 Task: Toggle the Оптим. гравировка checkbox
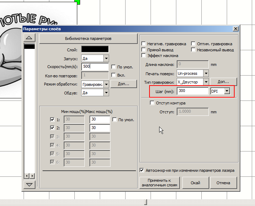(x=193, y=44)
